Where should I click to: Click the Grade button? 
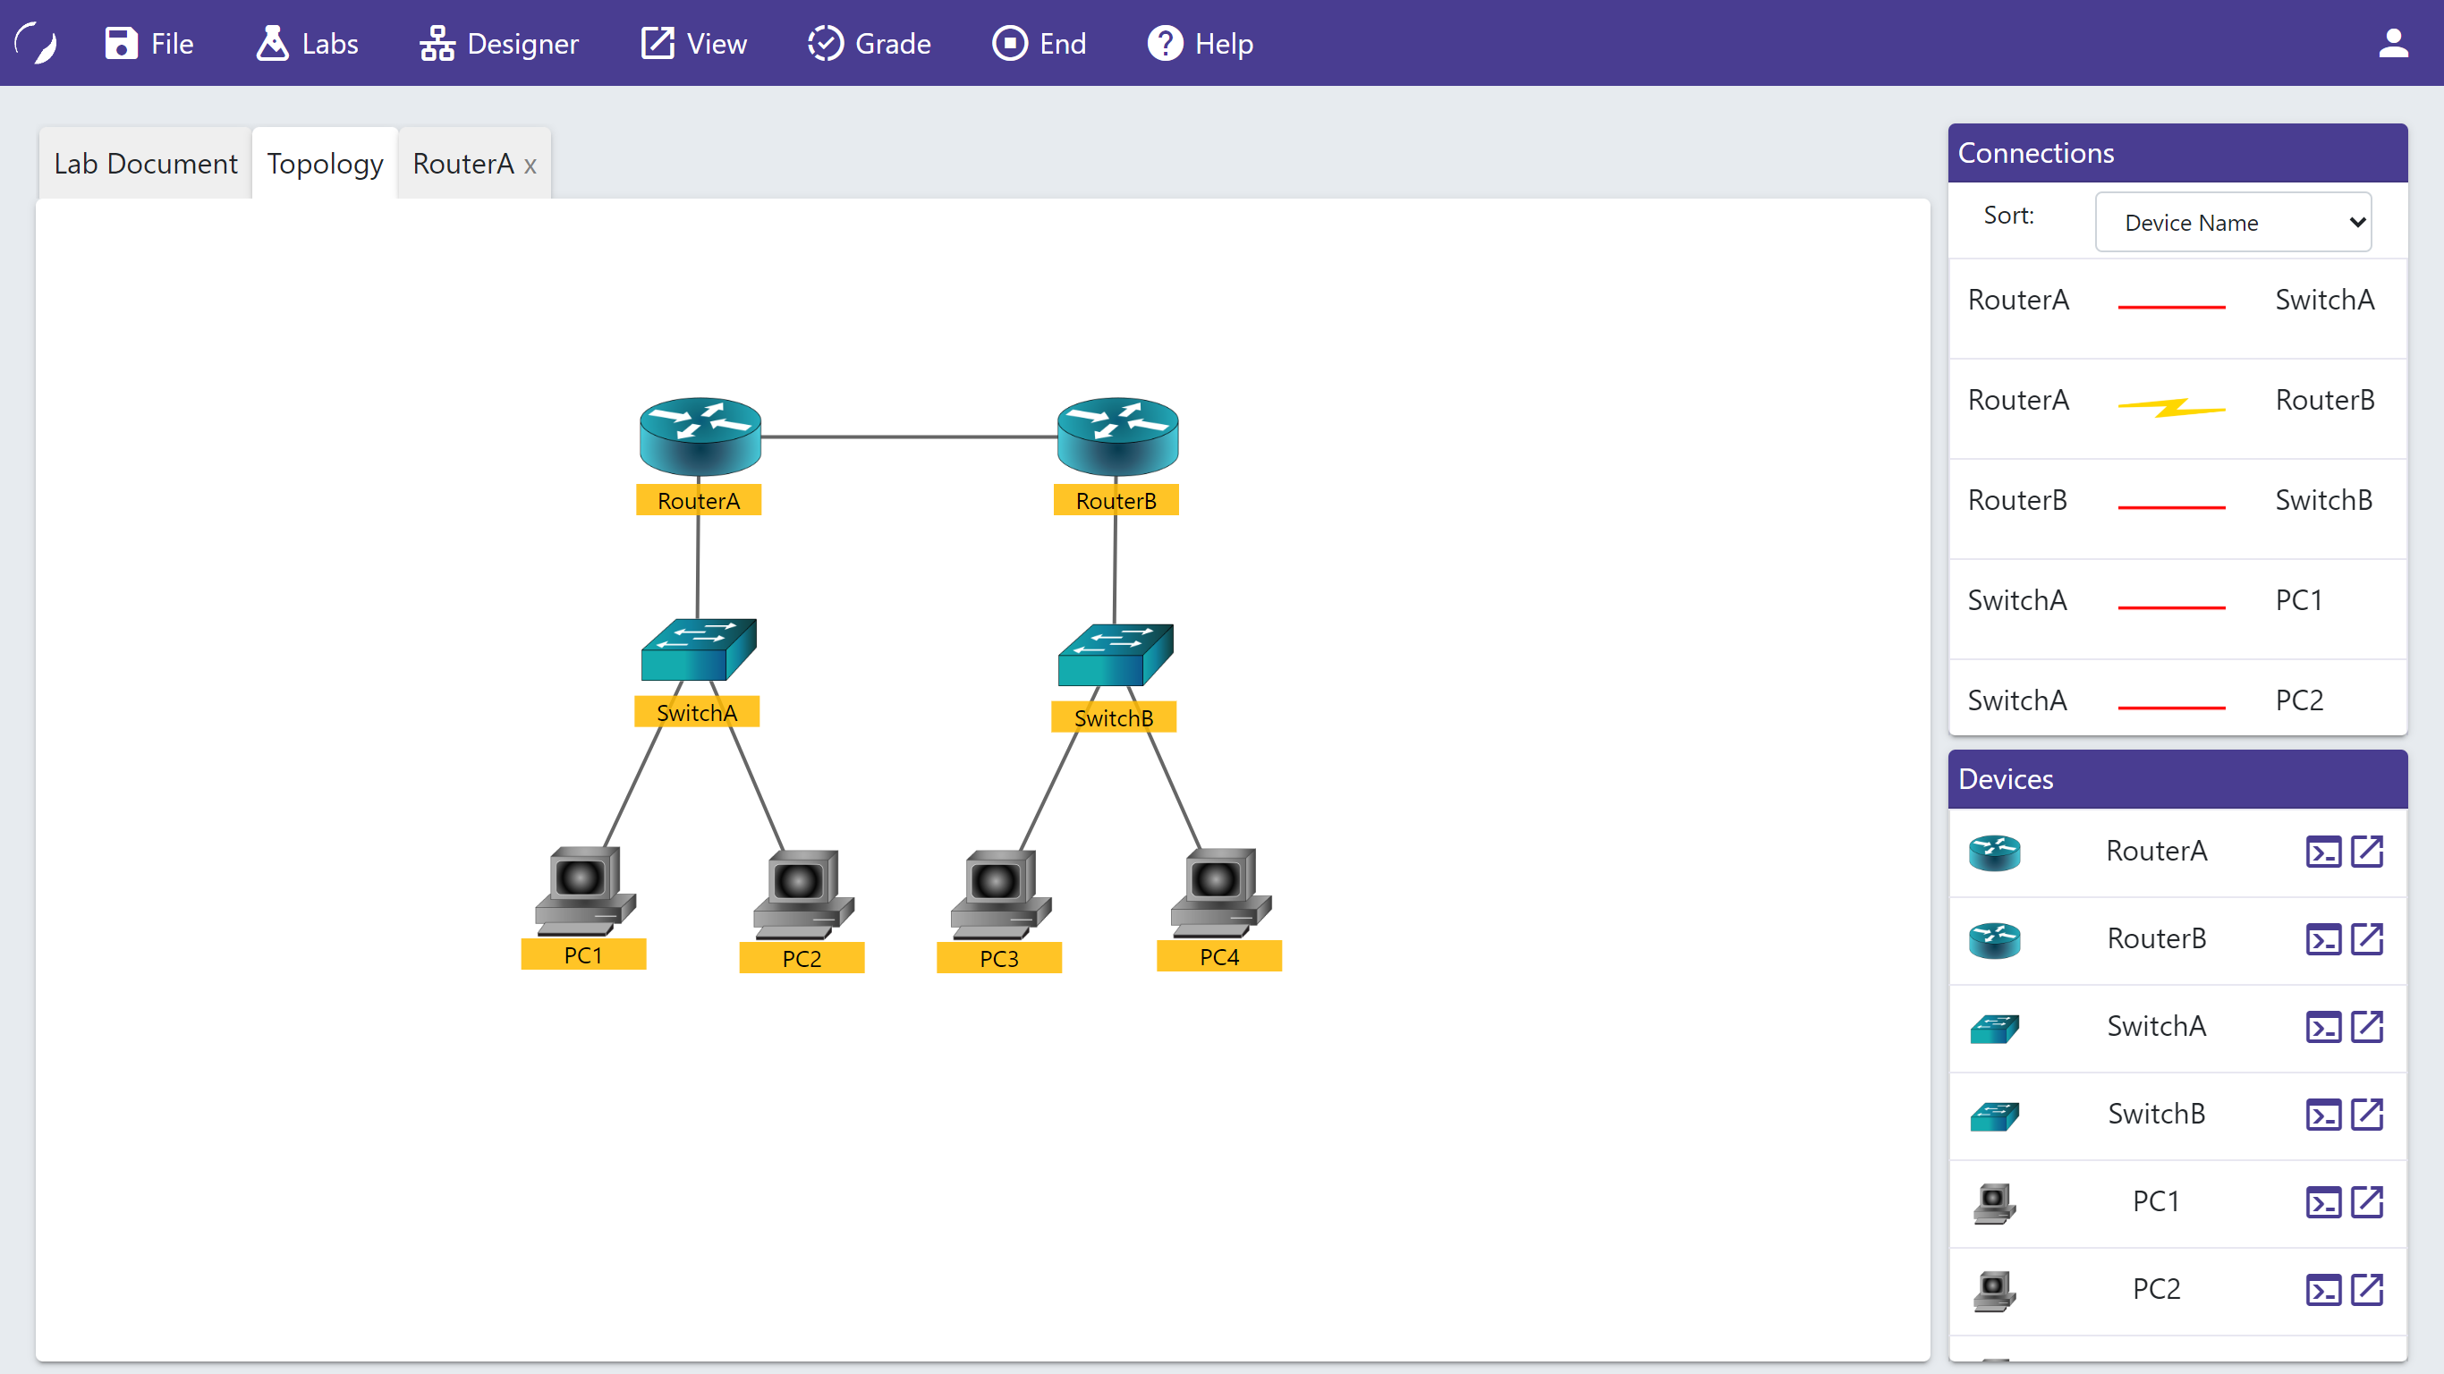coord(869,43)
